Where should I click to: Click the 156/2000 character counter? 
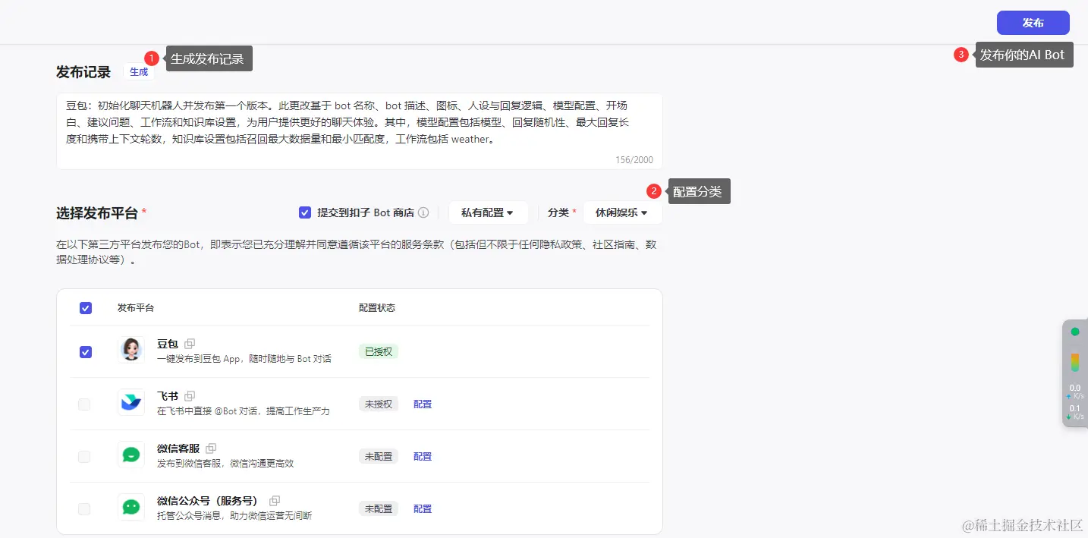[634, 160]
